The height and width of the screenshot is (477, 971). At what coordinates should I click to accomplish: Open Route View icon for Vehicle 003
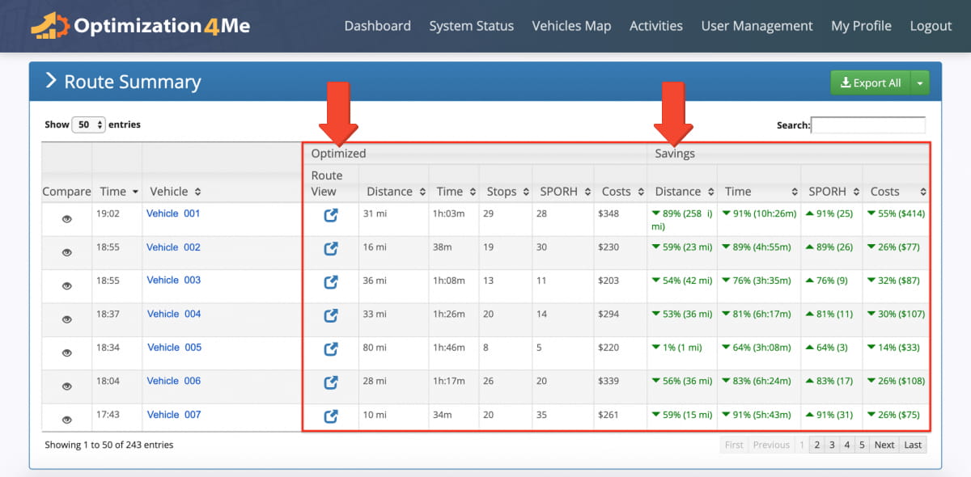(330, 282)
